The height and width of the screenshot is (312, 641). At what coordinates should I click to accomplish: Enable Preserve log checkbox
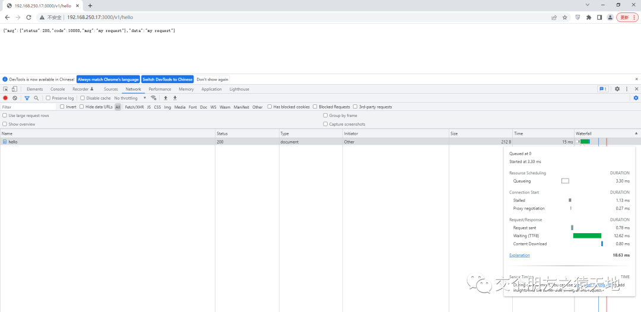coord(48,98)
